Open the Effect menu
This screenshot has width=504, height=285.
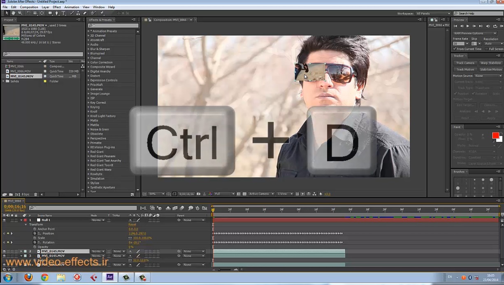point(57,7)
